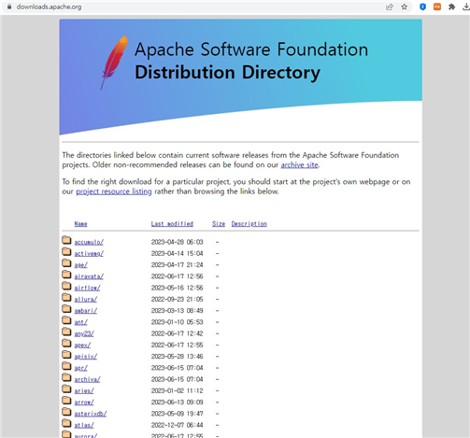Image resolution: width=470 pixels, height=438 pixels.
Task: Open the aries/ directory link
Action: click(84, 390)
